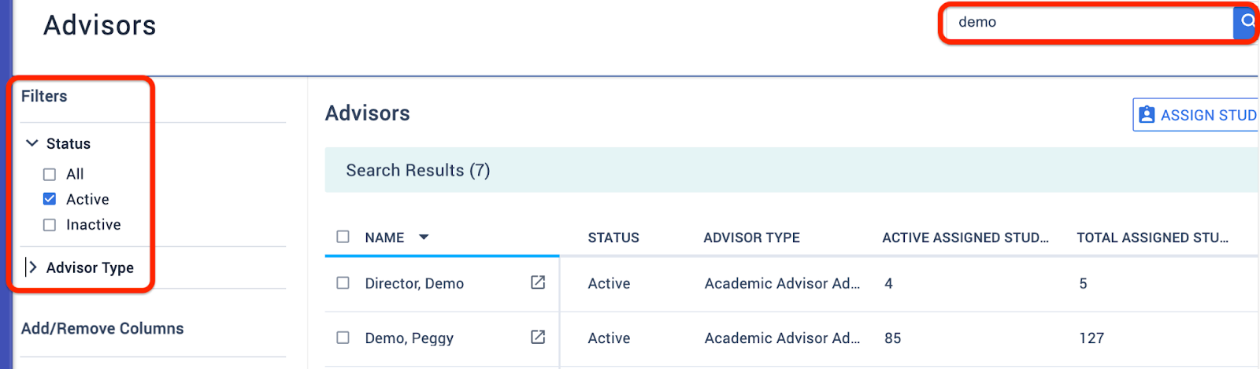The width and height of the screenshot is (1260, 369).
Task: Sort by the ADVISOR TYPE column header
Action: click(751, 238)
